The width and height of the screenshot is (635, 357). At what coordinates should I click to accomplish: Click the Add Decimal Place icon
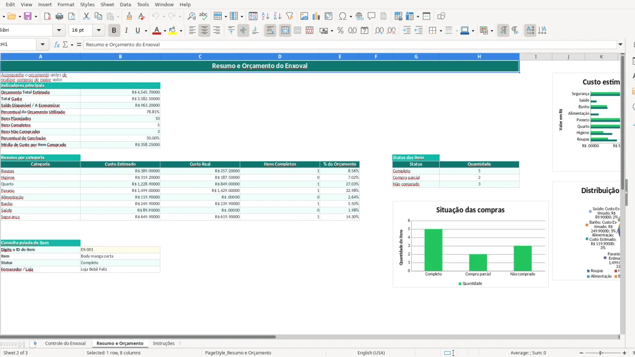click(379, 31)
